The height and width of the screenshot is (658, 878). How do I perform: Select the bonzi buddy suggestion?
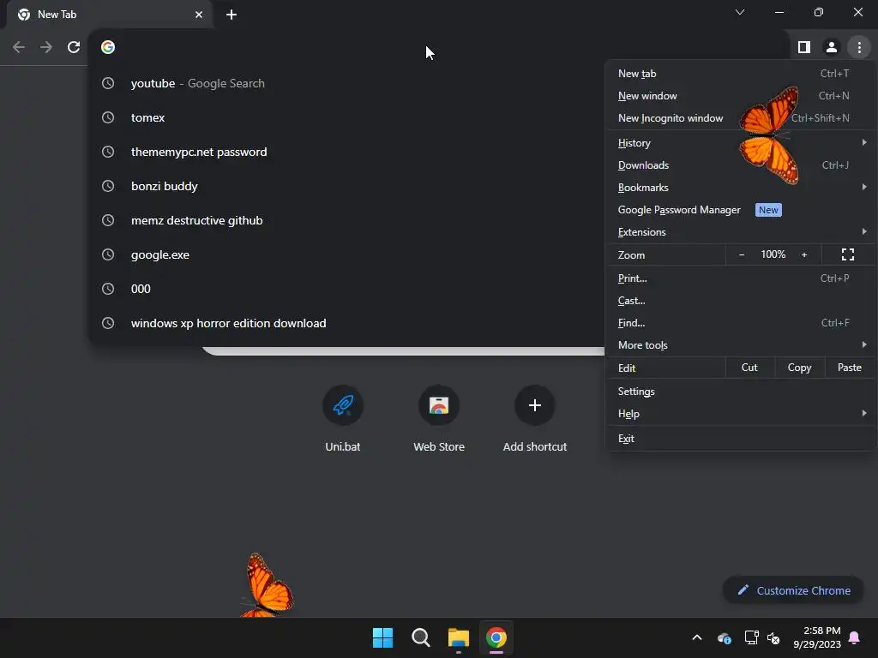[347, 186]
